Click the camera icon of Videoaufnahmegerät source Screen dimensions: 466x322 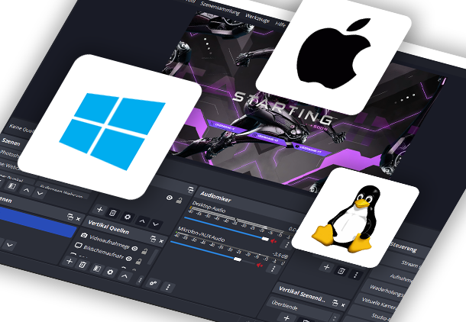point(84,235)
